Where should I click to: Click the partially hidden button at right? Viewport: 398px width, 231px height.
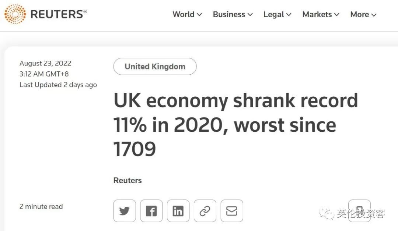359,211
